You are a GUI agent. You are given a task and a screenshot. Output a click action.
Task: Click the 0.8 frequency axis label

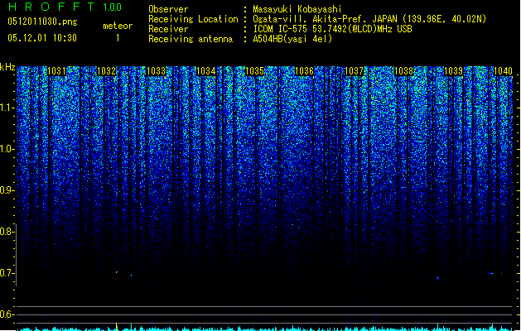pos(7,232)
